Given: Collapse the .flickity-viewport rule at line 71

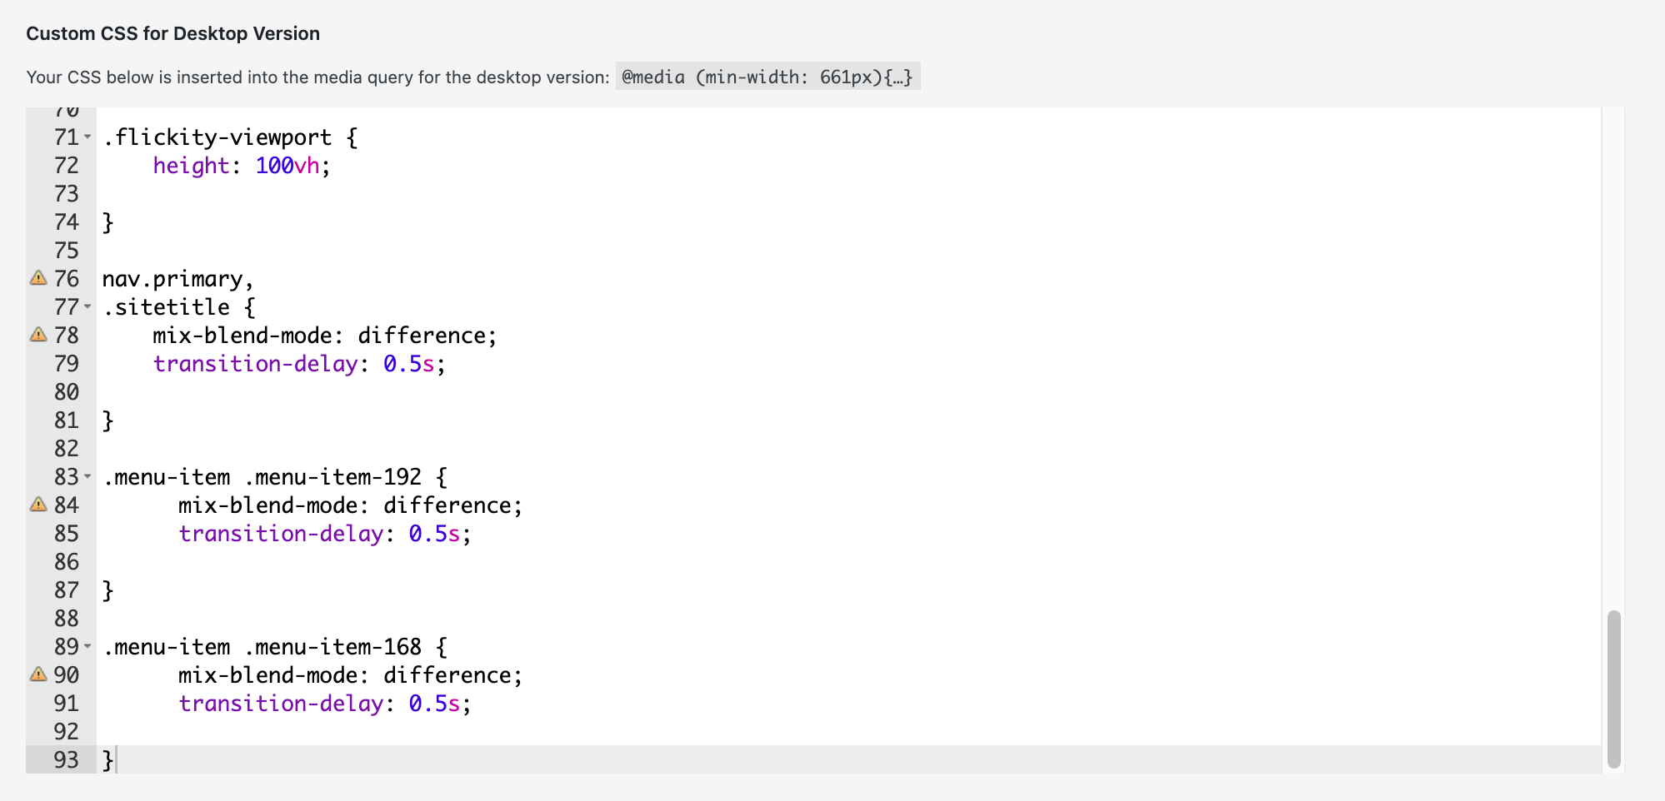Looking at the screenshot, I should click(88, 137).
